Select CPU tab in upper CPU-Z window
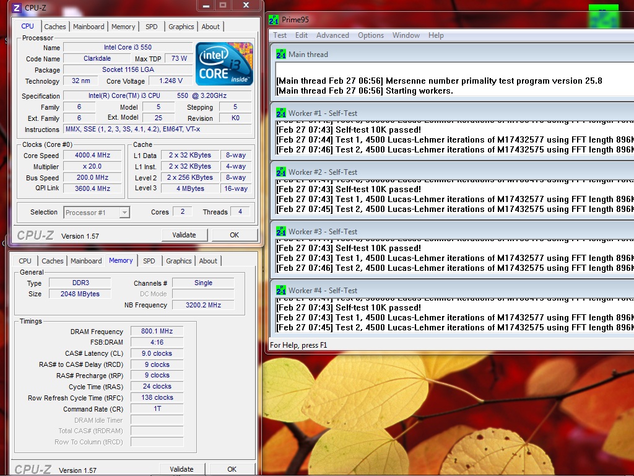Image resolution: width=634 pixels, height=476 pixels. (27, 26)
